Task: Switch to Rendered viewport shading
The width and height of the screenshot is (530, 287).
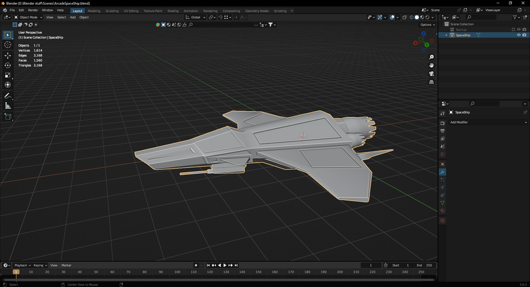Action: 427,17
